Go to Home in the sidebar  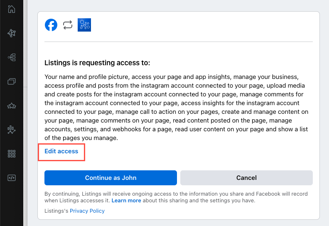click(12, 9)
